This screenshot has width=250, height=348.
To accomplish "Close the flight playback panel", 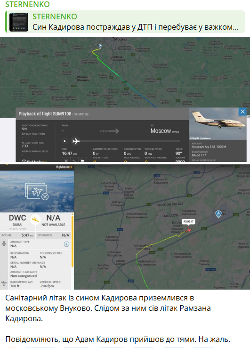I will 242,112.
